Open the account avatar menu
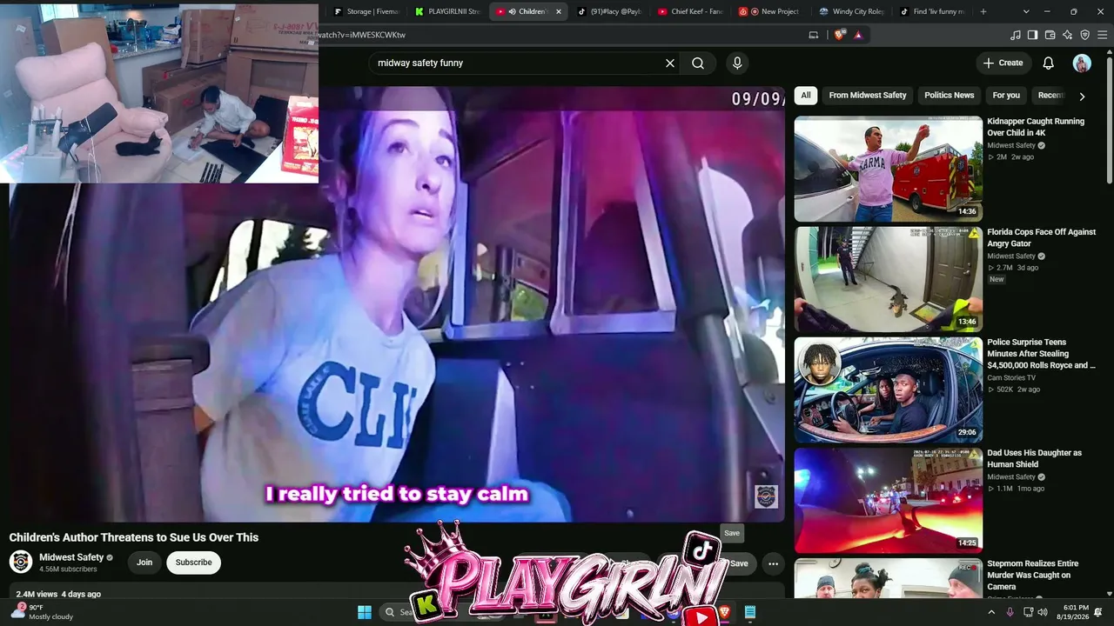This screenshot has height=626, width=1114. pyautogui.click(x=1082, y=63)
